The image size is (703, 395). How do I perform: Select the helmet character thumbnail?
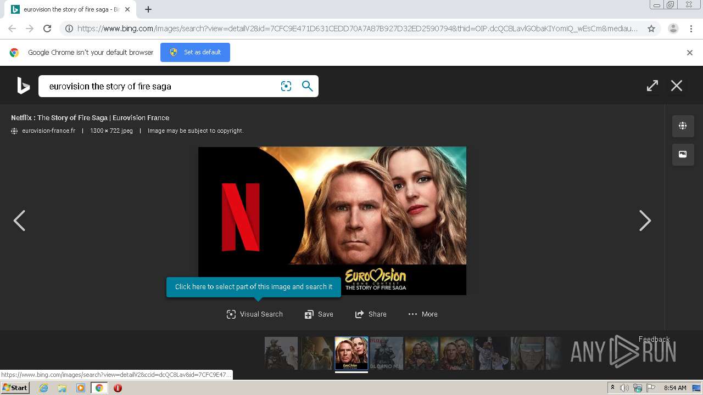[527, 353]
